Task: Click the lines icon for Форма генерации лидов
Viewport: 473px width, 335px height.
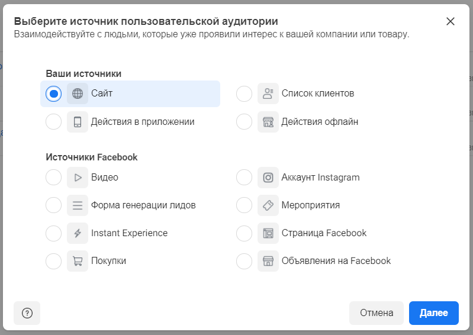Action: (78, 205)
